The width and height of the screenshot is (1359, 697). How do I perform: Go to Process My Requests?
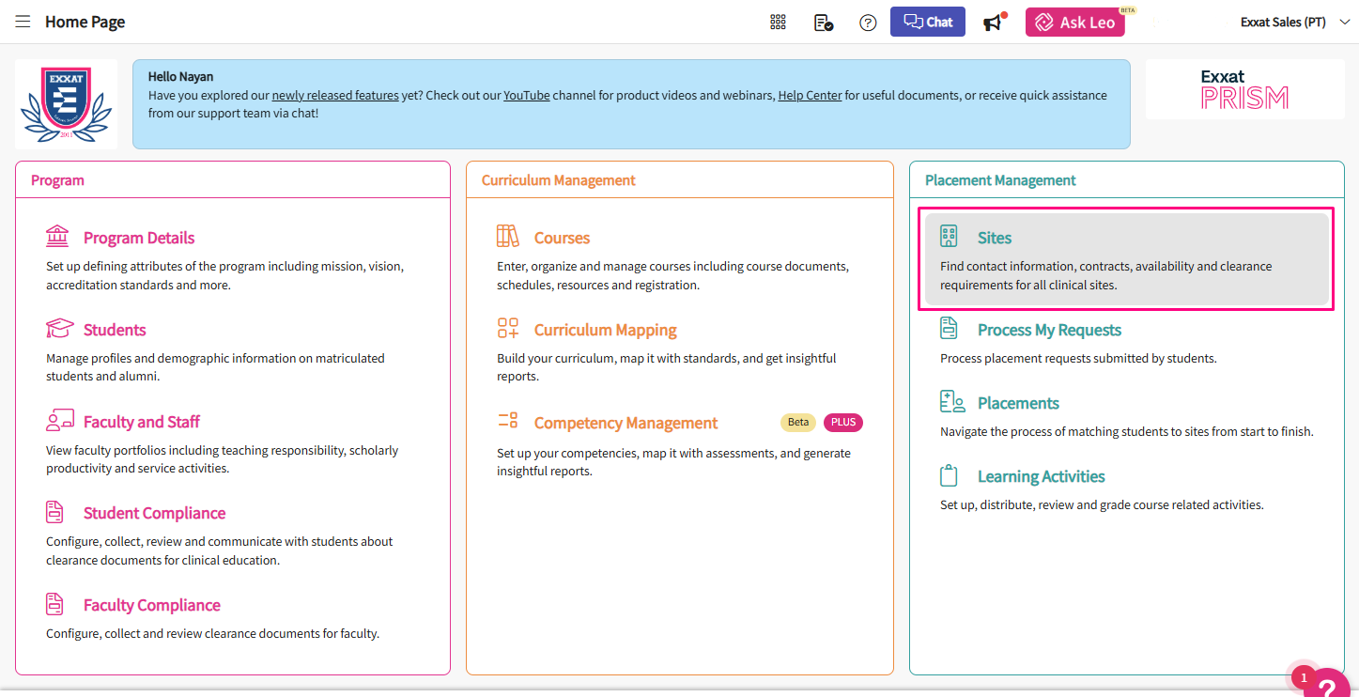tap(1049, 330)
